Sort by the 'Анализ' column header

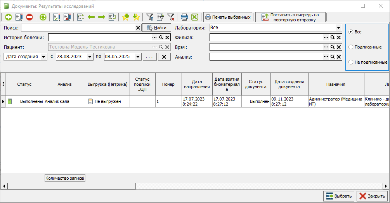(65, 84)
